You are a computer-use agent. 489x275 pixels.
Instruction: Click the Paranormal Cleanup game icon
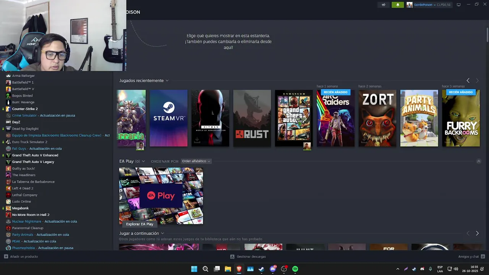coord(8,228)
